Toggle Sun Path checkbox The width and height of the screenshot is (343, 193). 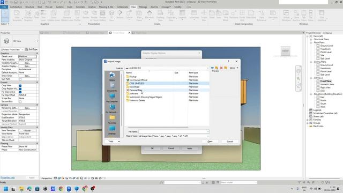click(x=20, y=79)
